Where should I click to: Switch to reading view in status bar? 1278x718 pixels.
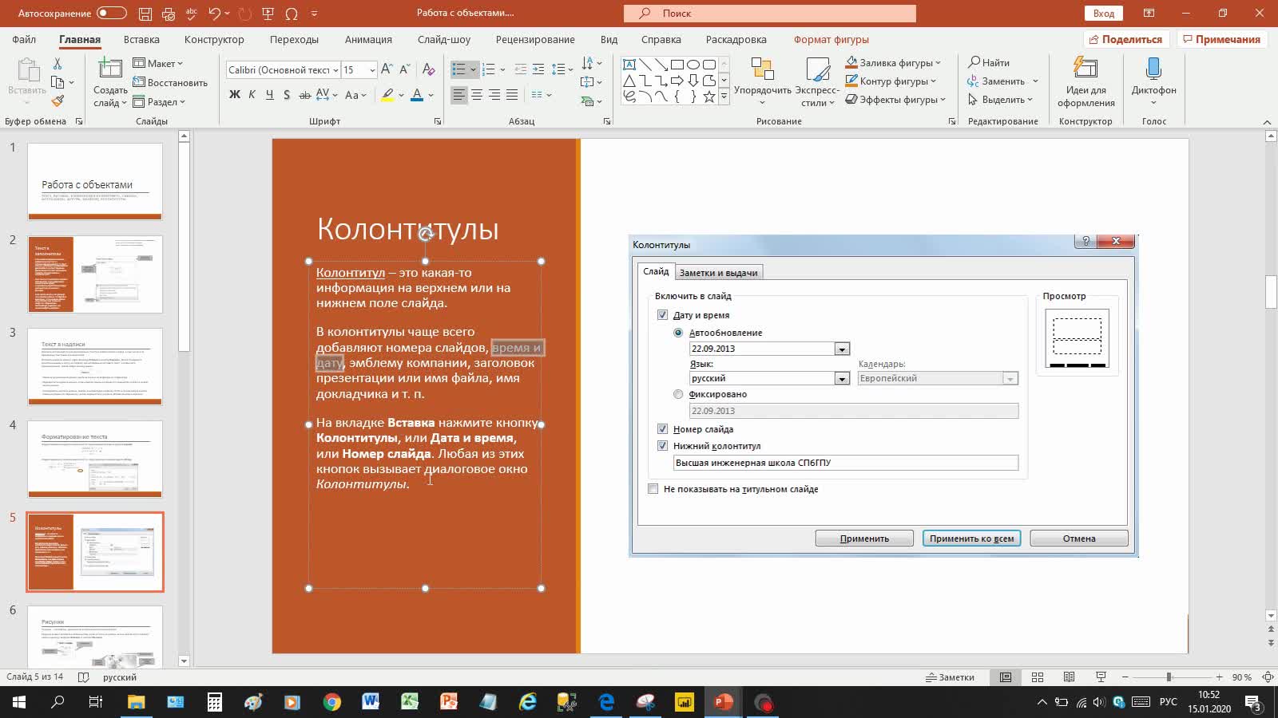click(1069, 677)
